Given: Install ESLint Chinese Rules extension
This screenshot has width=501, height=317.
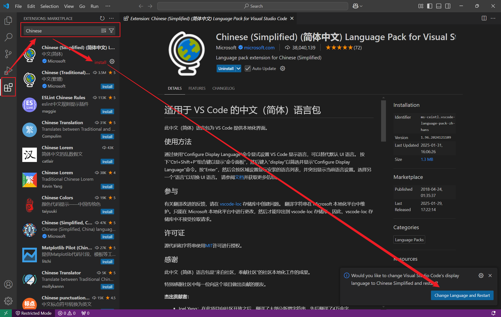Looking at the screenshot, I should (107, 112).
